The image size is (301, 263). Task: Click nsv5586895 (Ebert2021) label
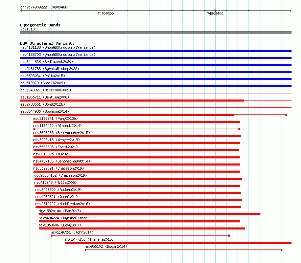click(x=55, y=147)
